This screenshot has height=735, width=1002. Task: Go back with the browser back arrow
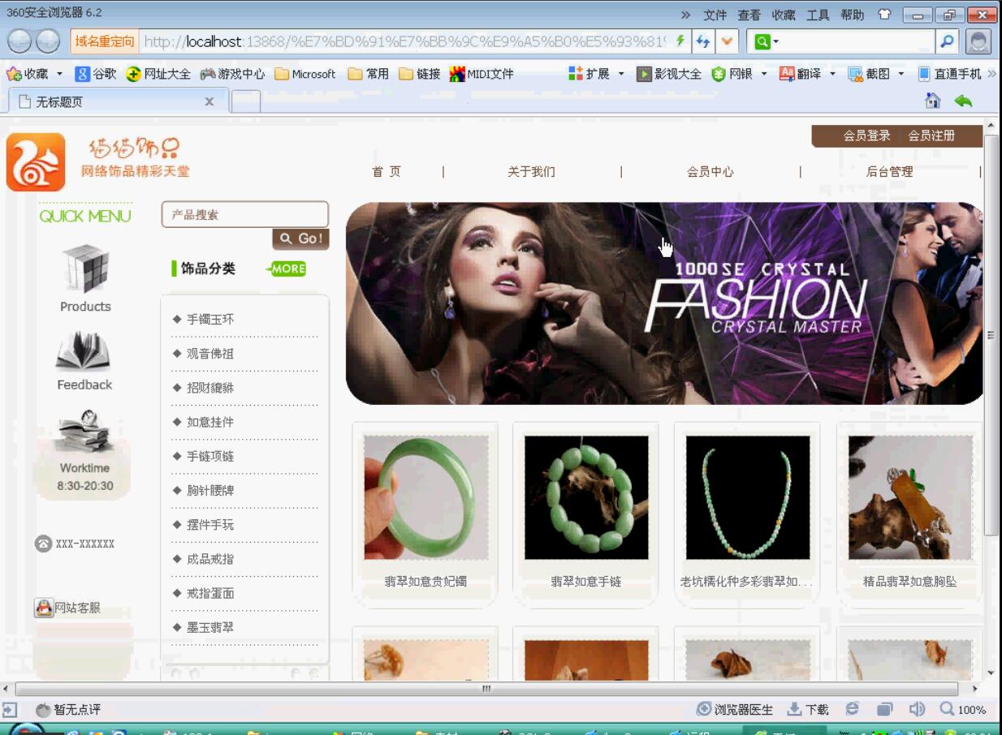tap(20, 41)
